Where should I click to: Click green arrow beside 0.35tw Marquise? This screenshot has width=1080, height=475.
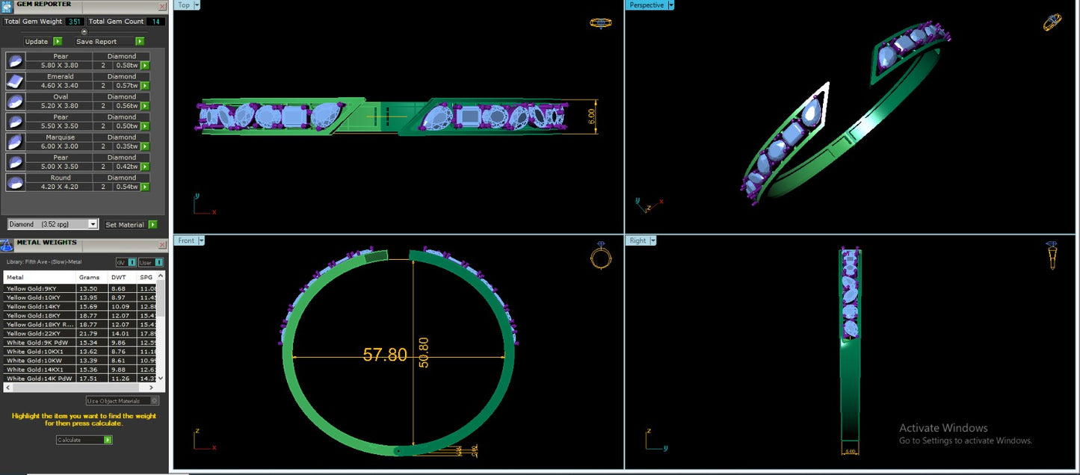(145, 146)
